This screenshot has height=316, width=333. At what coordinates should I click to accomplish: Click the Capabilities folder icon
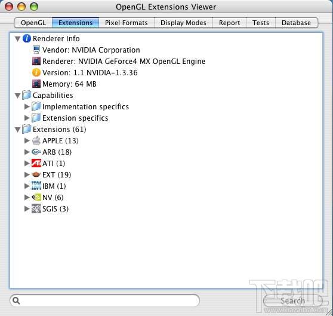click(27, 95)
